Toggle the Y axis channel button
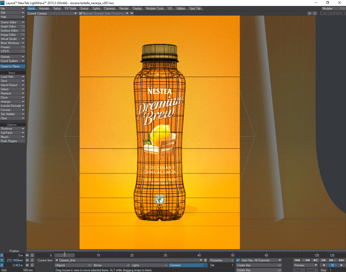Screen dimensions: 346x272 click(2, 260)
